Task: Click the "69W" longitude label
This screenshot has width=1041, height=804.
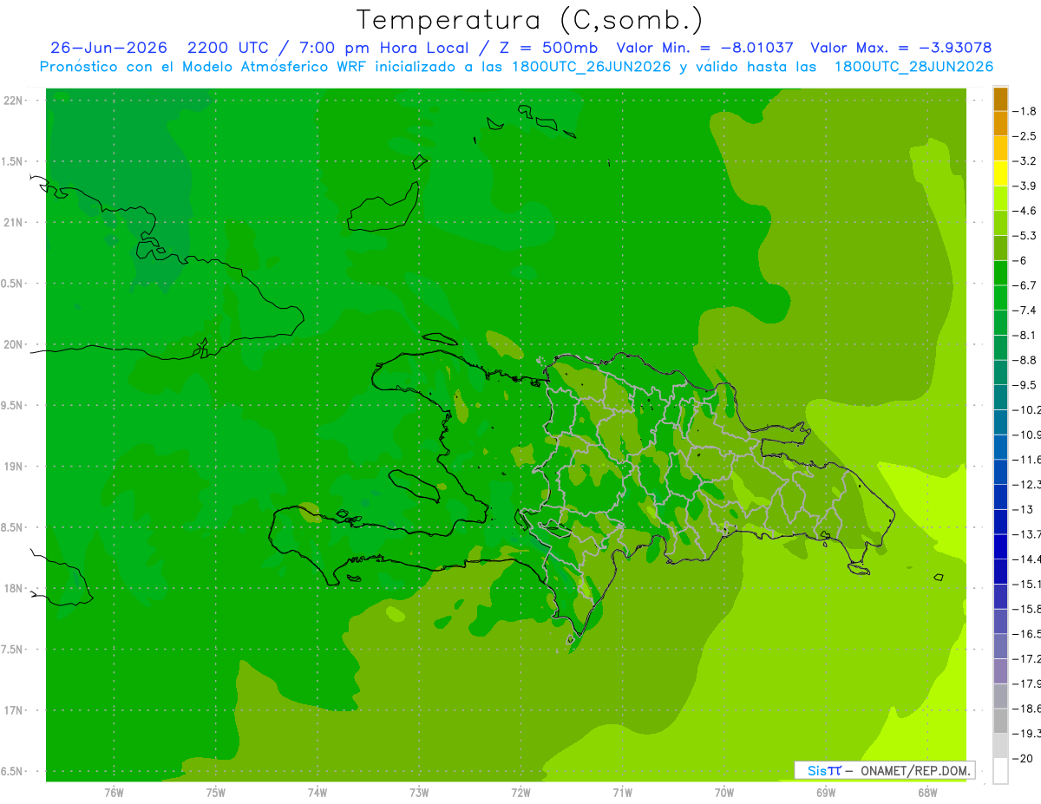Action: click(826, 792)
